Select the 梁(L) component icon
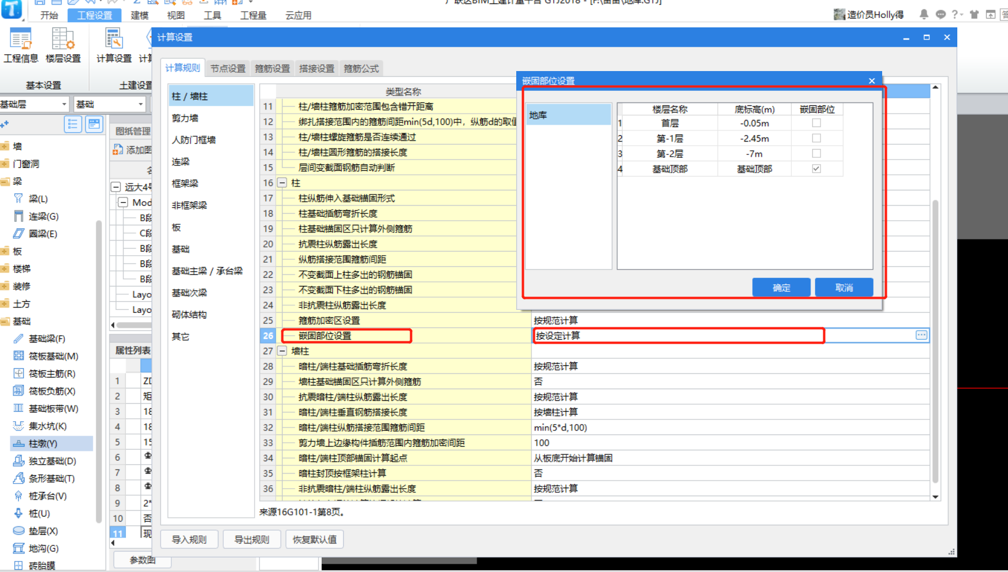 click(x=19, y=199)
